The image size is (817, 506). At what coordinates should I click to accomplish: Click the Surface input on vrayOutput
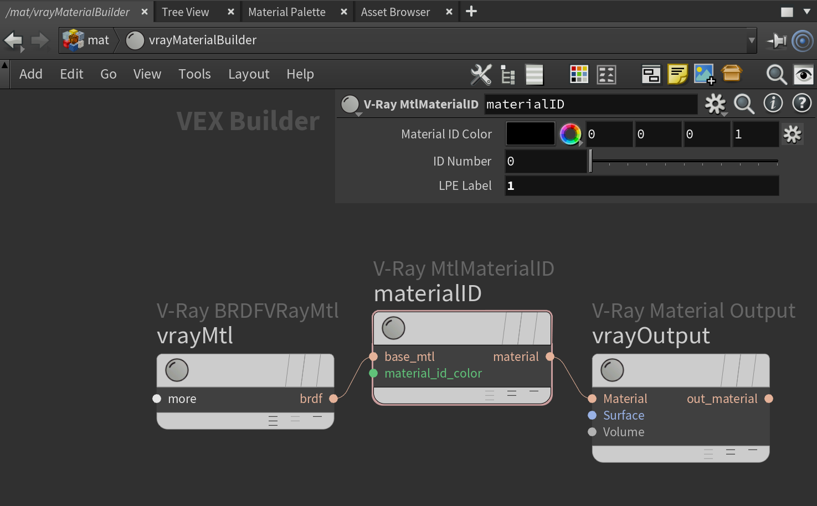pos(592,415)
